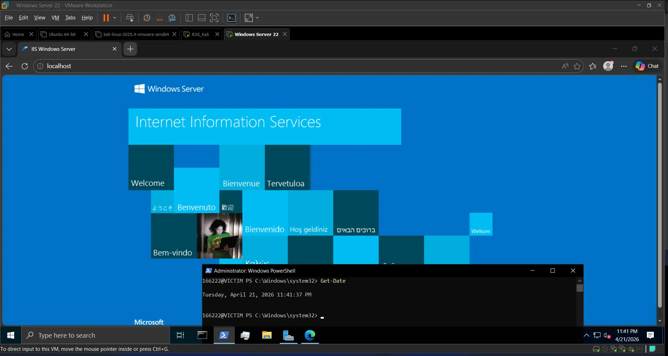The image size is (668, 356).
Task: Click the muted speaker tray icon
Action: point(607,335)
